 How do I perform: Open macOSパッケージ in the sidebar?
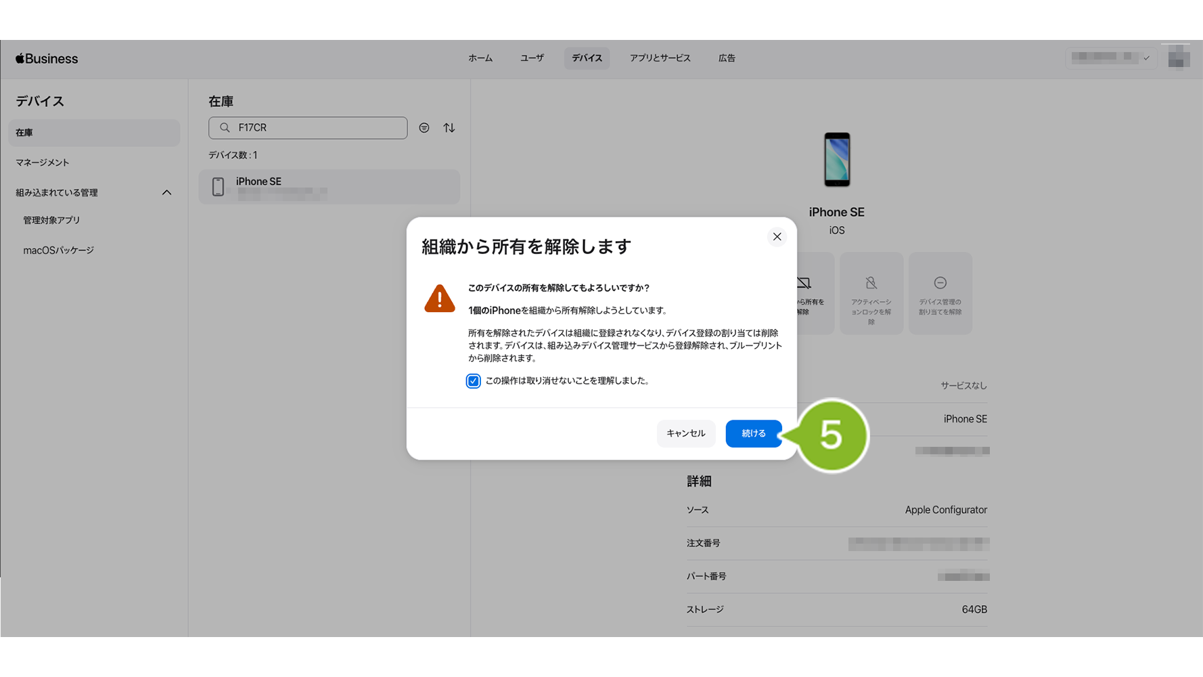tap(59, 250)
